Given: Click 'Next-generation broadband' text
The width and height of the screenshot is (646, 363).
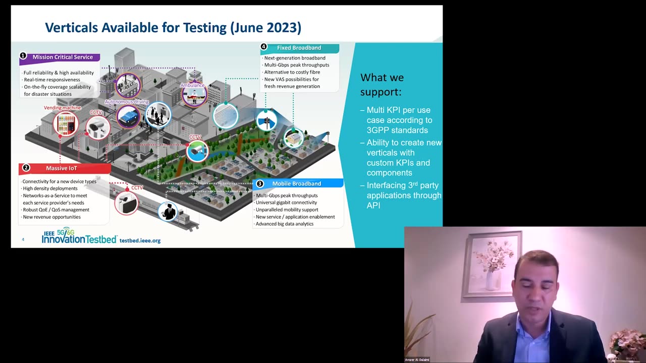Looking at the screenshot, I should [294, 58].
